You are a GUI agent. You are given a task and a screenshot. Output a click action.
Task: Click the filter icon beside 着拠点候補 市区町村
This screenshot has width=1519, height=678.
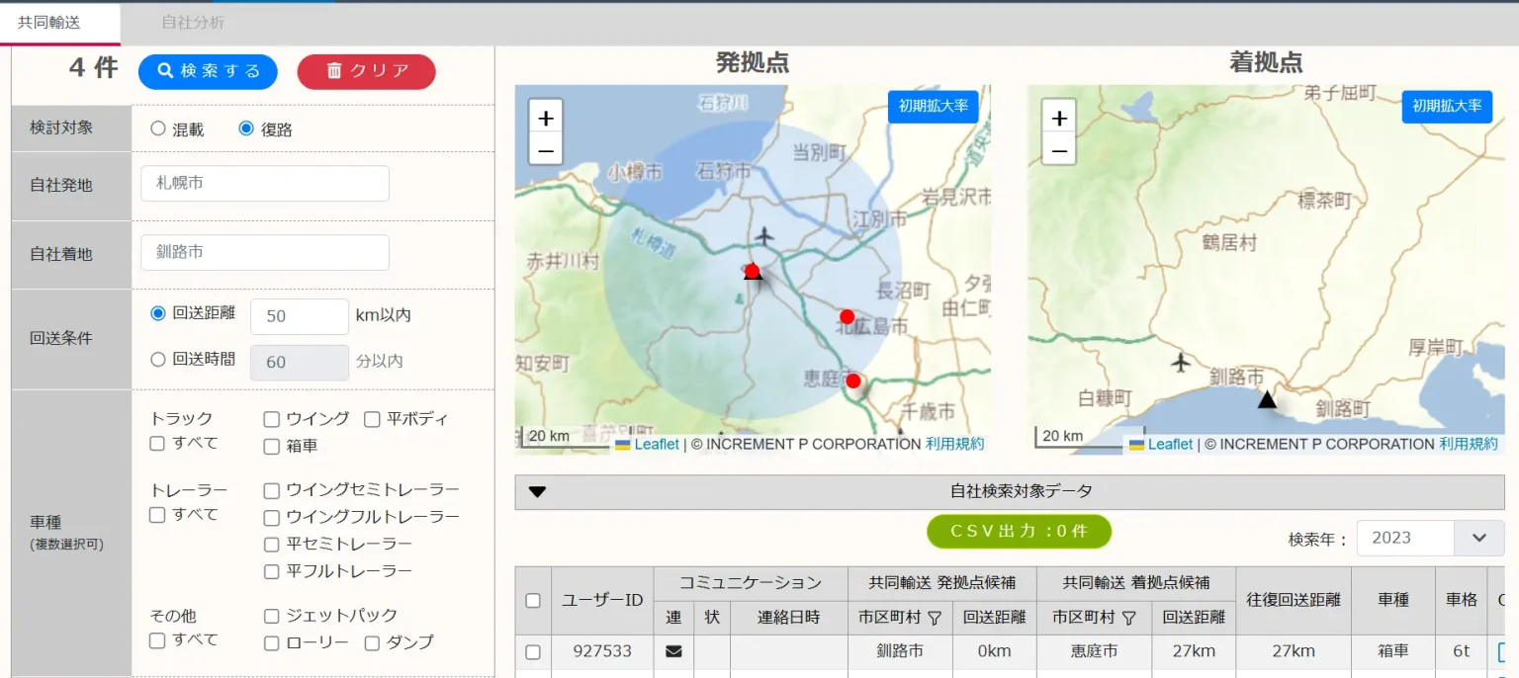click(x=1128, y=618)
